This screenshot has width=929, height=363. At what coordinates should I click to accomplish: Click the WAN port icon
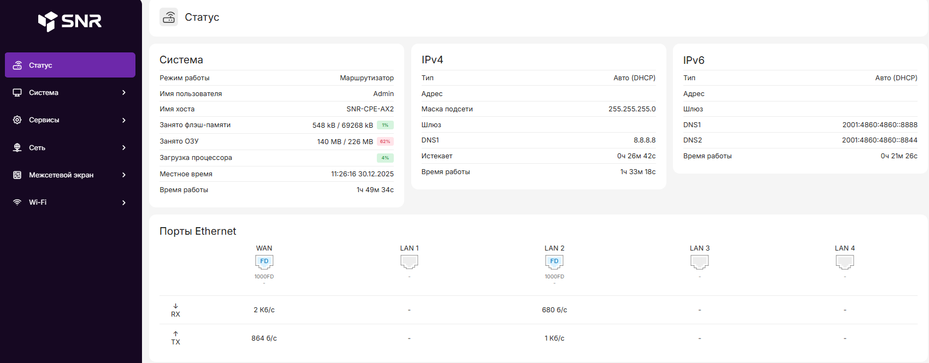click(x=264, y=262)
